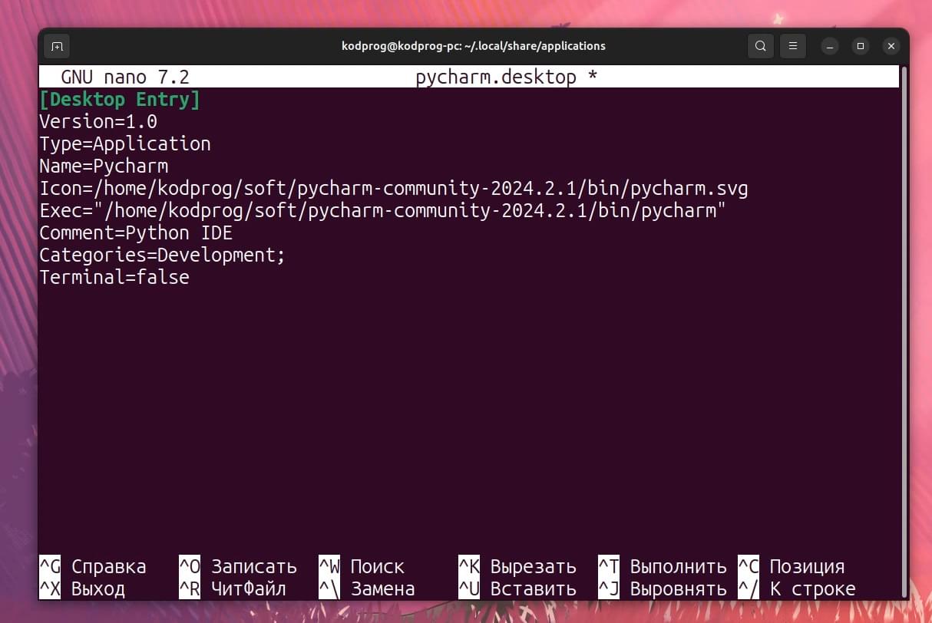The width and height of the screenshot is (932, 623).
Task: Click the Icon= path line
Action: tap(394, 189)
